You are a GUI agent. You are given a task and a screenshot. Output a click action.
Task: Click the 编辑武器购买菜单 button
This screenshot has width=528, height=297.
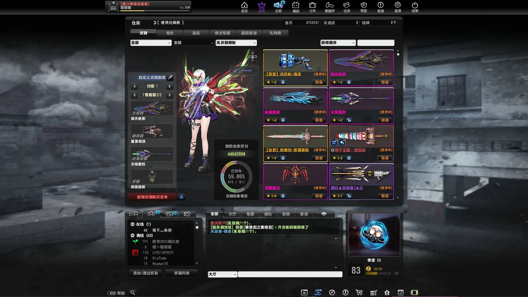click(152, 197)
